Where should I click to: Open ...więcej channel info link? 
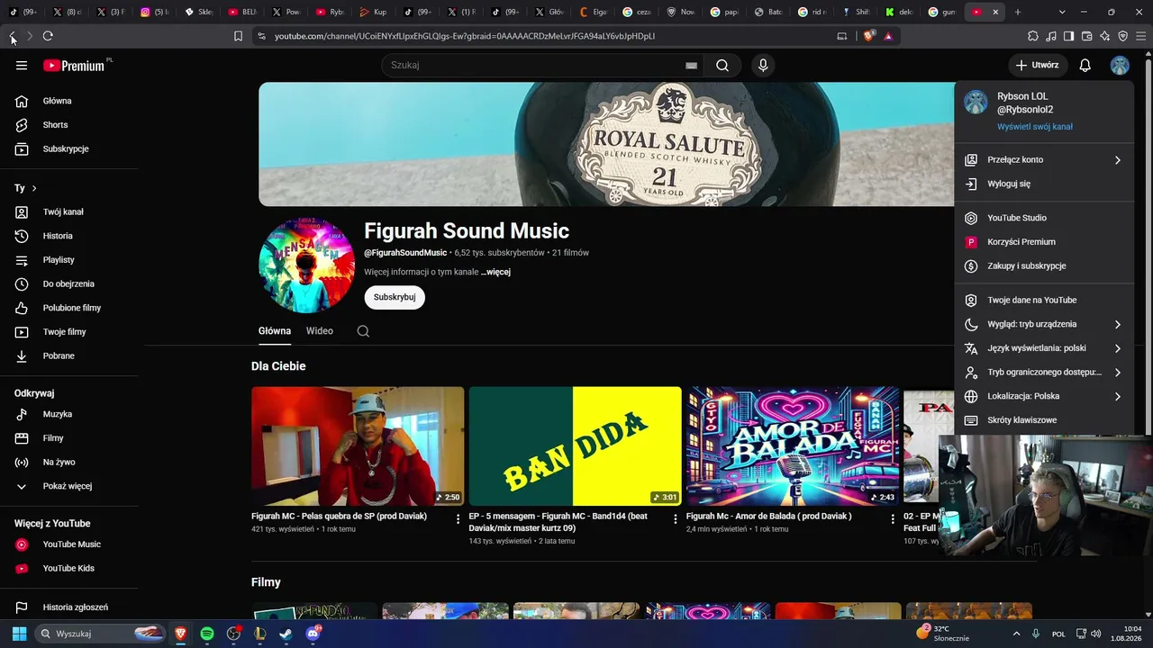coord(495,272)
